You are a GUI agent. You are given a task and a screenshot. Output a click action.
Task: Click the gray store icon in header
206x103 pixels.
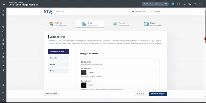tap(178, 4)
